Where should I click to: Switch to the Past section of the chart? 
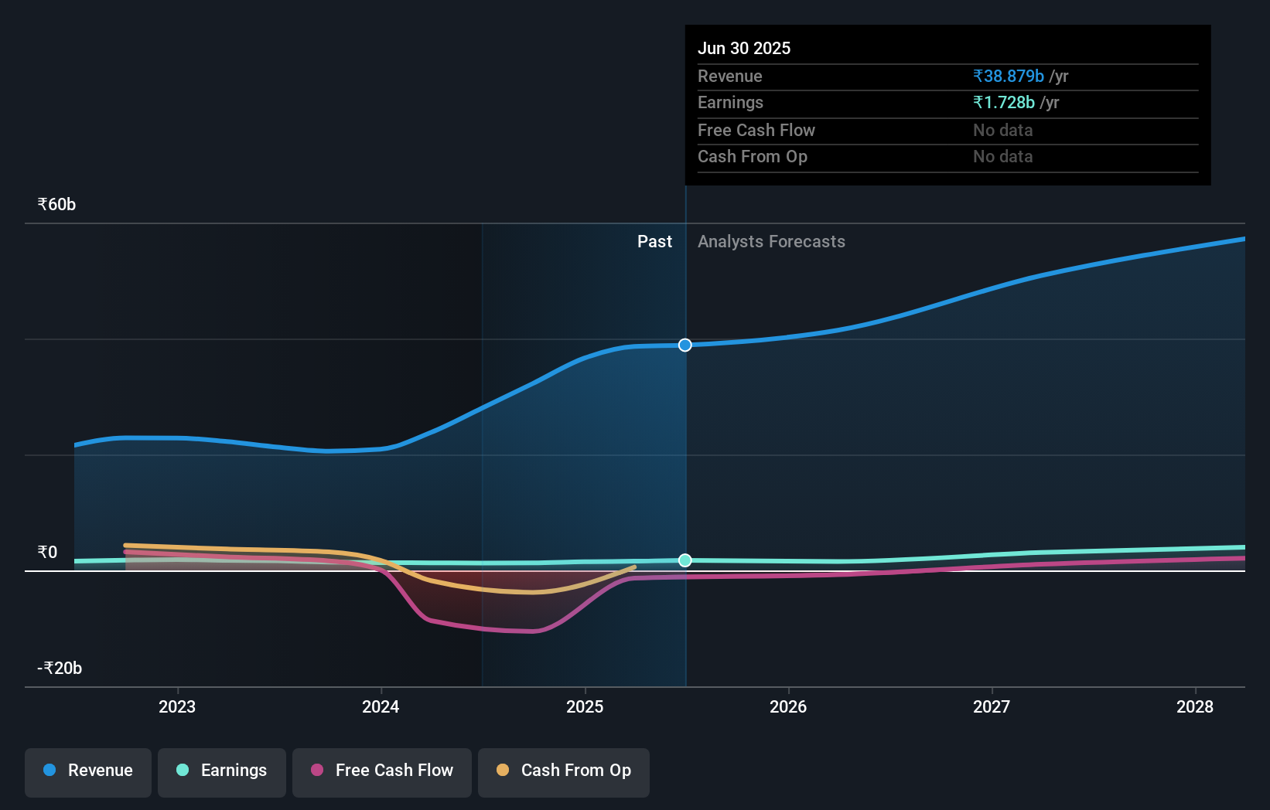(654, 241)
